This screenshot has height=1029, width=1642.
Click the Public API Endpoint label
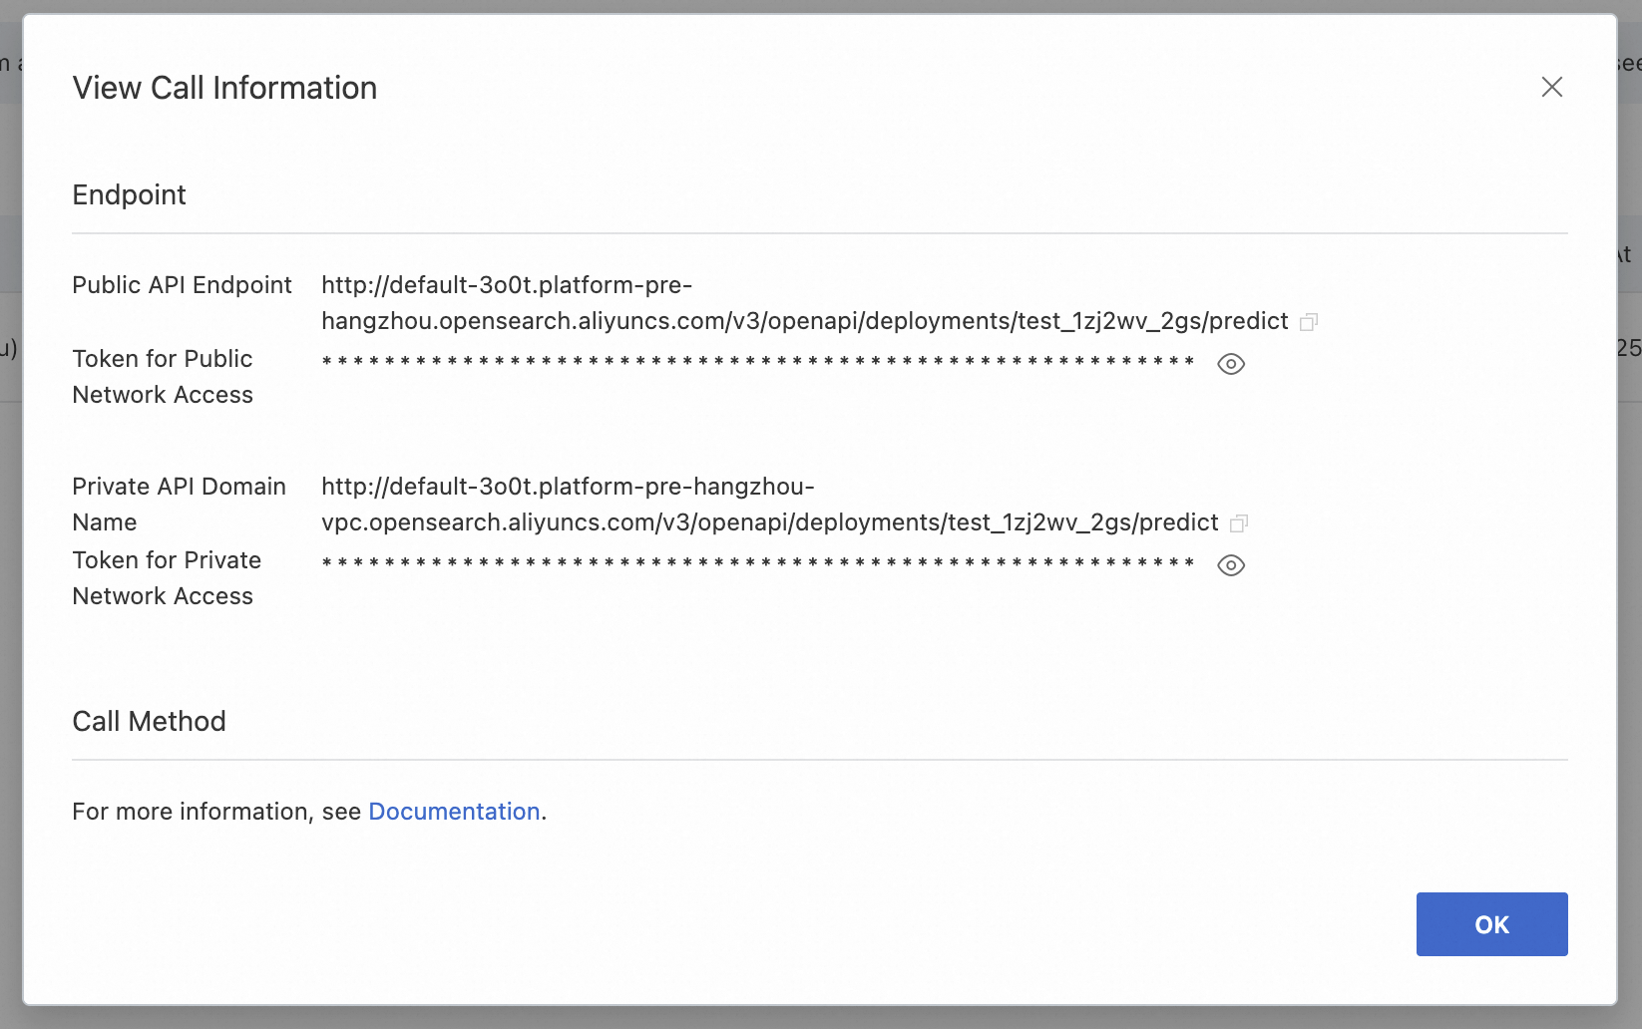point(182,285)
